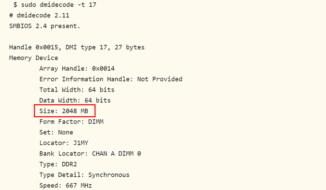Click the "# dmidecode 2.11" version line
This screenshot has height=190, width=326.
(39, 15)
